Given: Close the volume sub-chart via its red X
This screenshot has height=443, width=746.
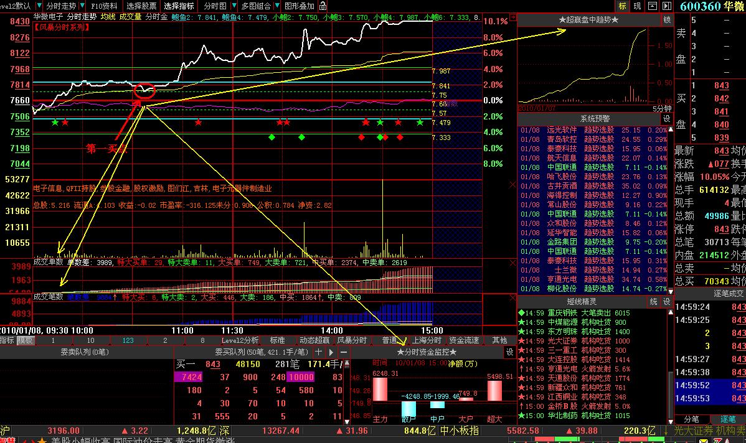Looking at the screenshot, I should (512, 184).
